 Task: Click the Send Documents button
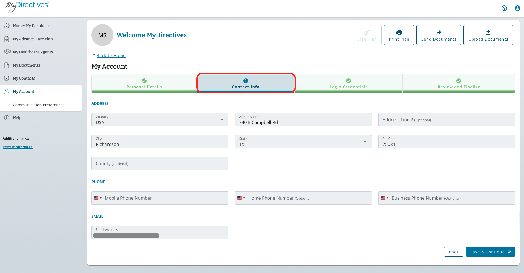pyautogui.click(x=439, y=35)
